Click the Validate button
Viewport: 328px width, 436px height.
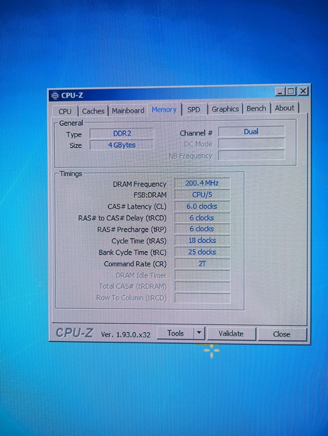231,333
